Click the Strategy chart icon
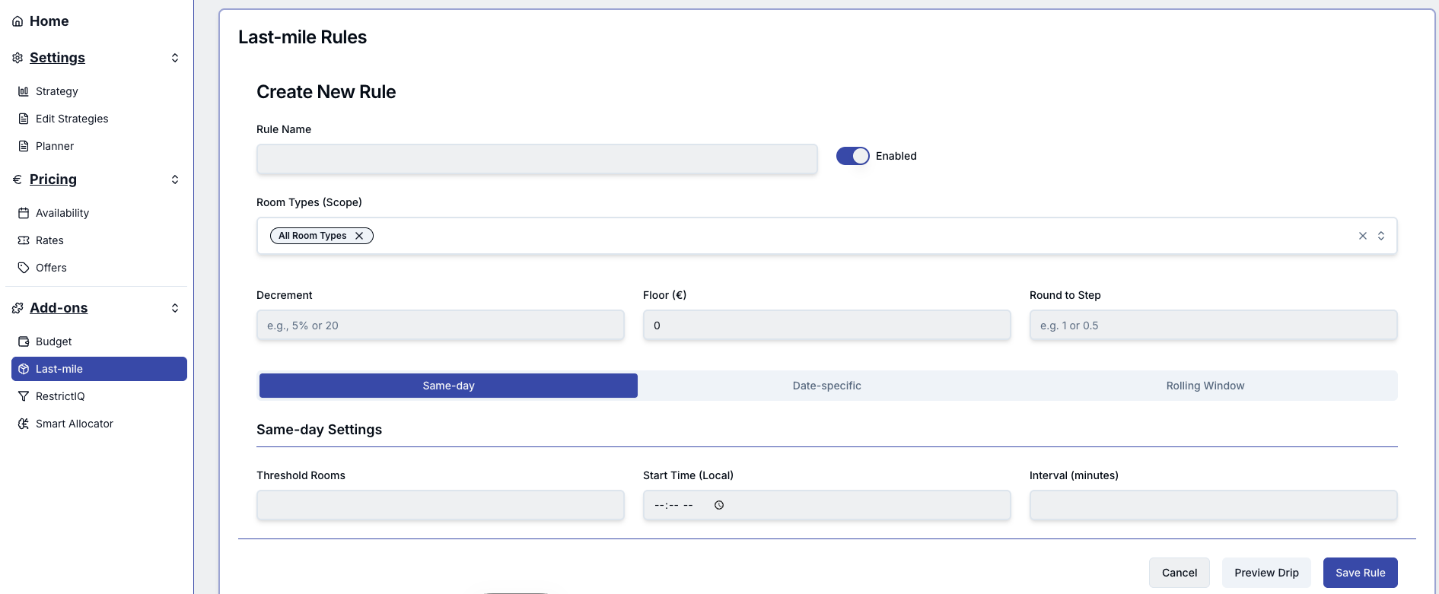Screen dimensions: 1439x594 [x=24, y=91]
